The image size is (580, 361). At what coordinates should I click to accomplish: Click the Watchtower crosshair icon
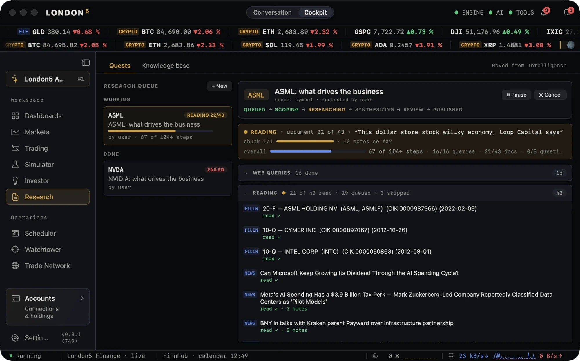pos(15,250)
